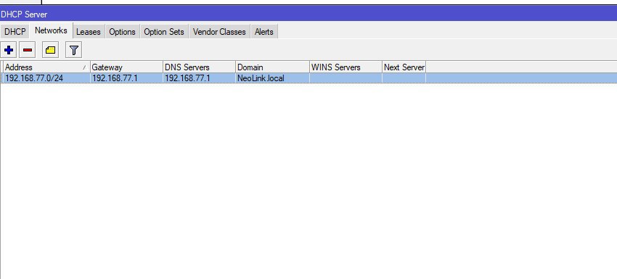
Task: Open filter with funnel icon
Action: point(73,50)
